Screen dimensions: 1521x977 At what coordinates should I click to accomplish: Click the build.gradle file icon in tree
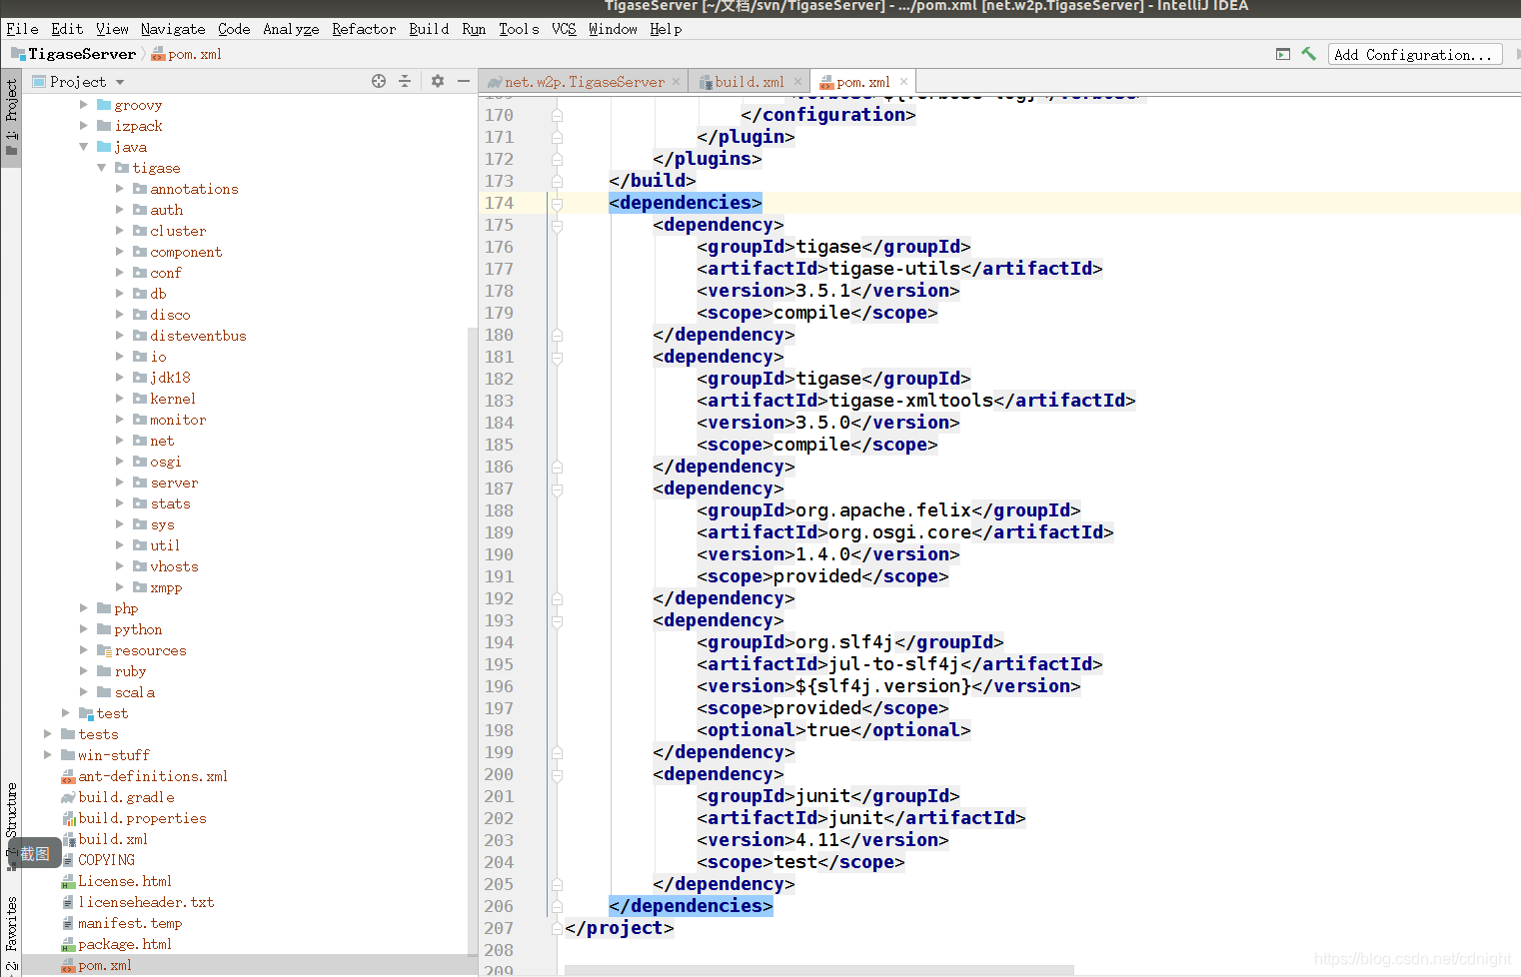pyautogui.click(x=68, y=797)
